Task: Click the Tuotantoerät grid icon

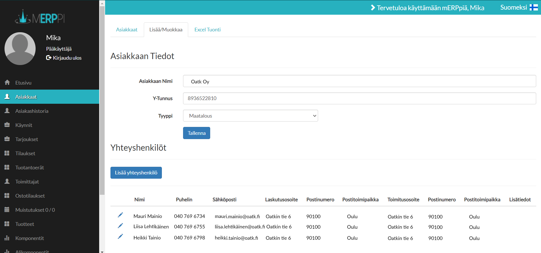Action: [7, 167]
